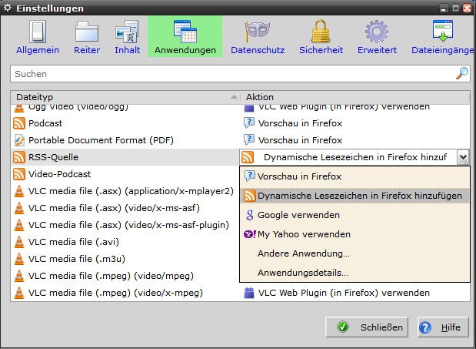
Task: Sort the list by Dateityp column
Action: pos(125,97)
